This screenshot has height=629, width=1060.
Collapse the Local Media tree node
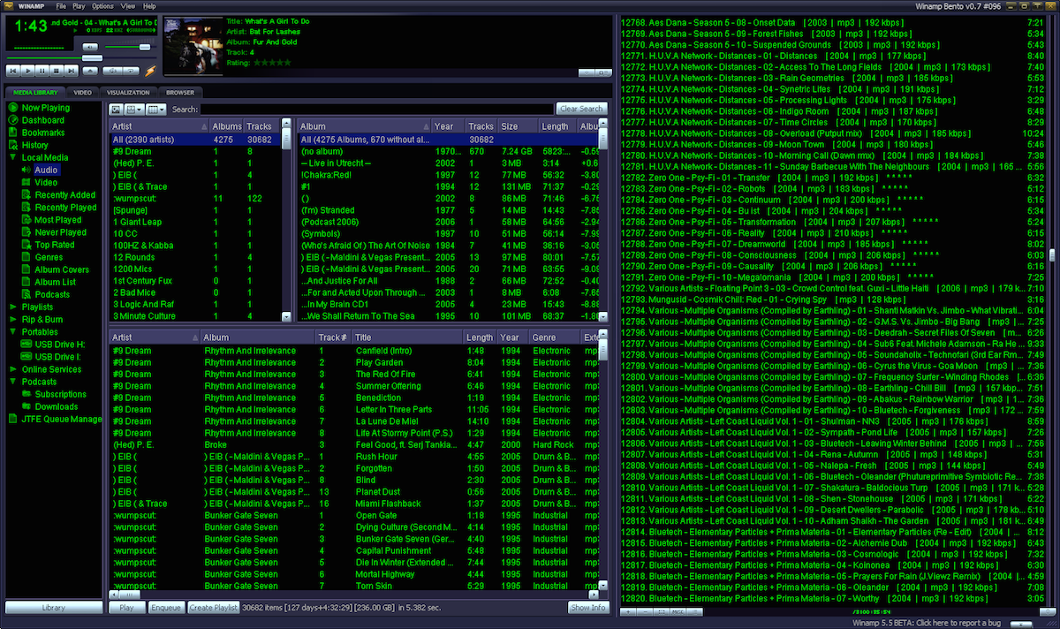click(14, 157)
